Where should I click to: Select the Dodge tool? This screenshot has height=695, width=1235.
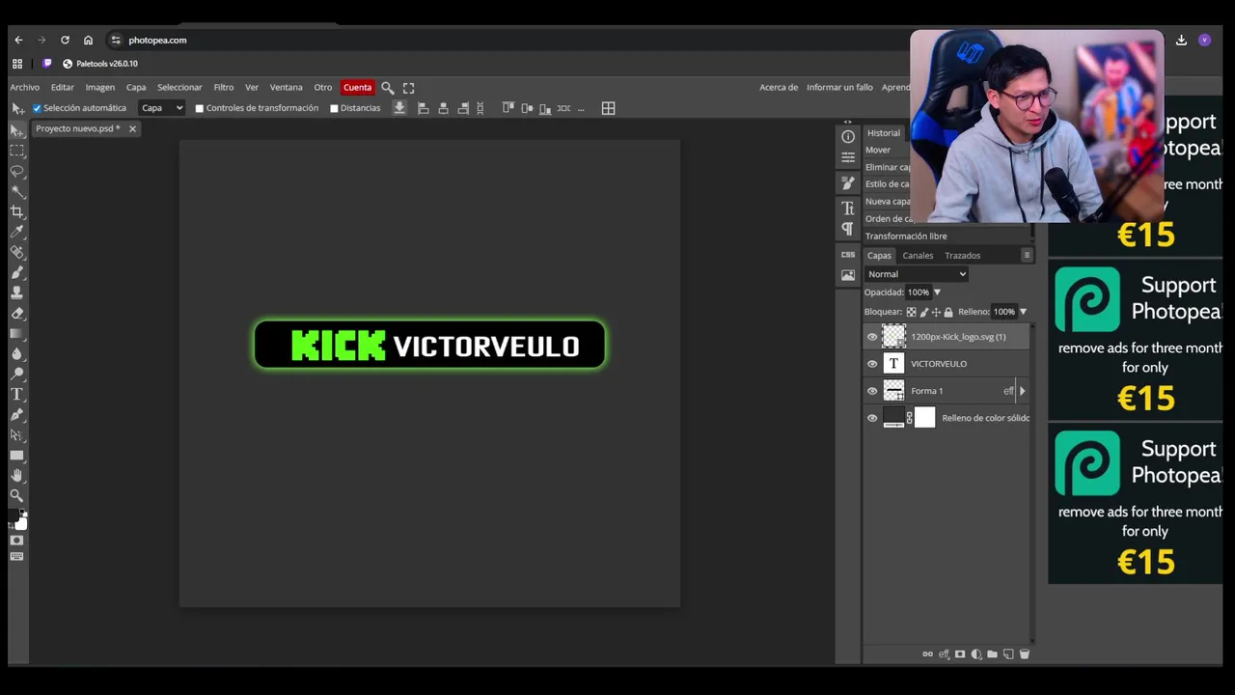point(16,374)
